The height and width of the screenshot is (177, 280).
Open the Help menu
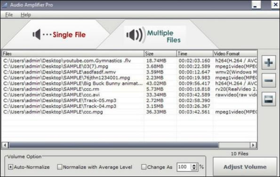click(26, 15)
